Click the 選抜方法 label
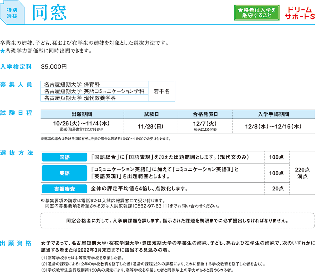 coord(16,153)
